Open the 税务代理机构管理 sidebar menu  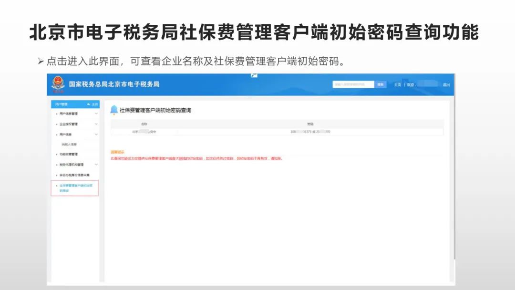click(71, 165)
